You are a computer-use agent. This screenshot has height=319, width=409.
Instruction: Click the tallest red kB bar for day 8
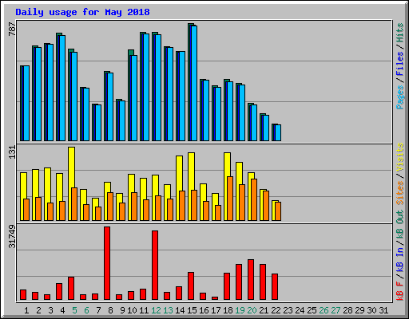point(107,263)
